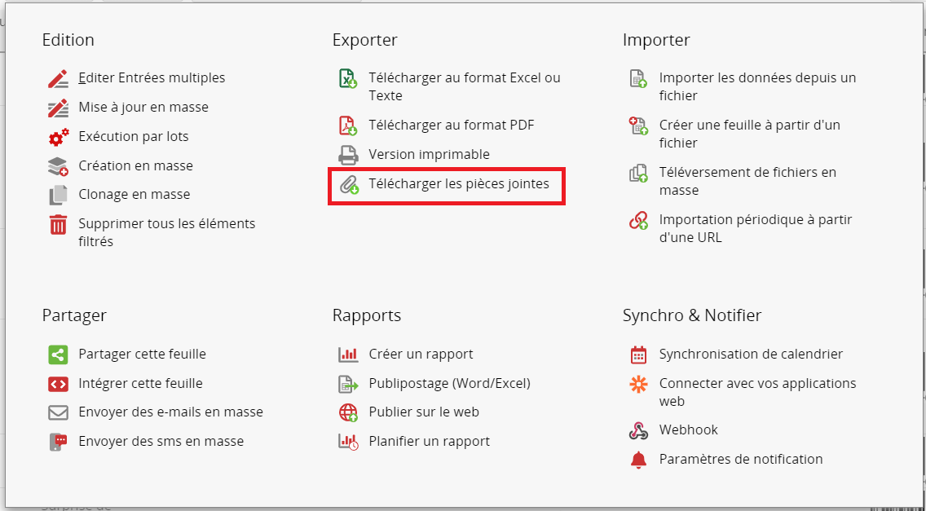Open Mise à jour en masse
The image size is (926, 511).
click(143, 108)
